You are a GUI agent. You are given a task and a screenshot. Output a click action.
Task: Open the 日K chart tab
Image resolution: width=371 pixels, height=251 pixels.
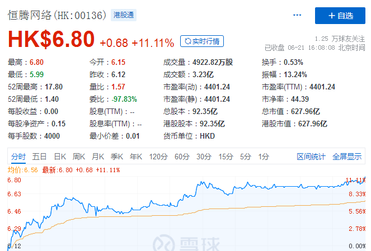pyautogui.click(x=60, y=157)
